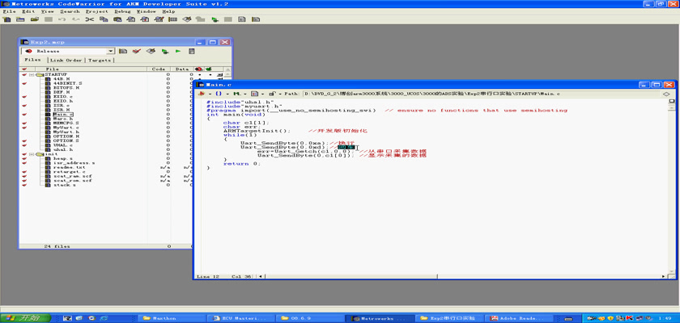
Task: Click the horizontal scrollbar in Main.c window
Action: [462, 276]
